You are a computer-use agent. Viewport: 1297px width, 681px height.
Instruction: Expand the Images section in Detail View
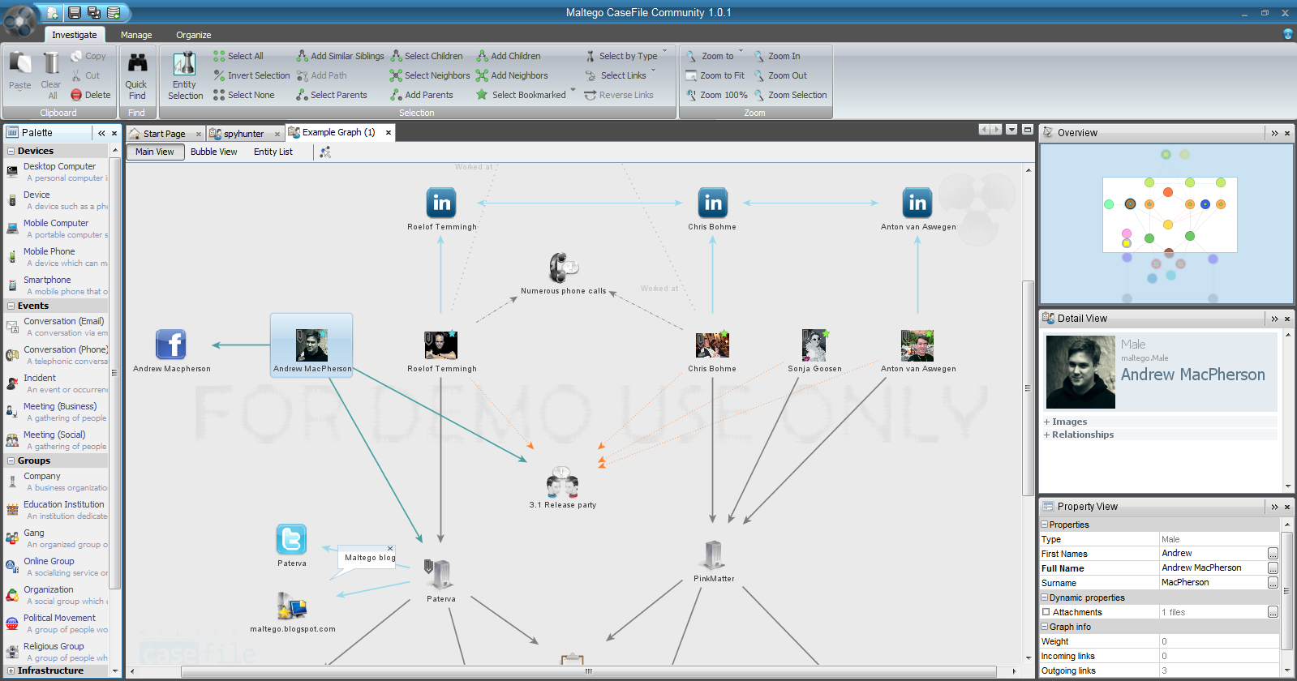(1047, 422)
